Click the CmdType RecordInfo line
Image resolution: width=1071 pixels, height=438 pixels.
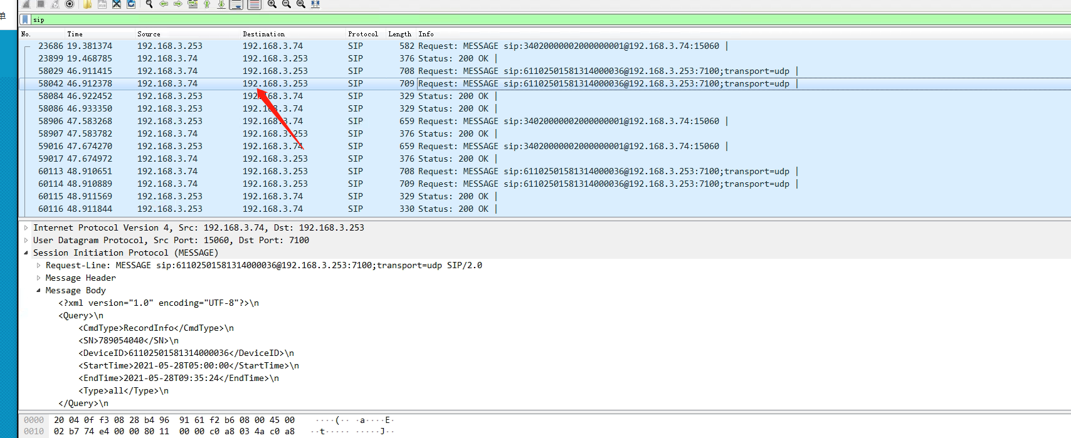click(x=156, y=328)
